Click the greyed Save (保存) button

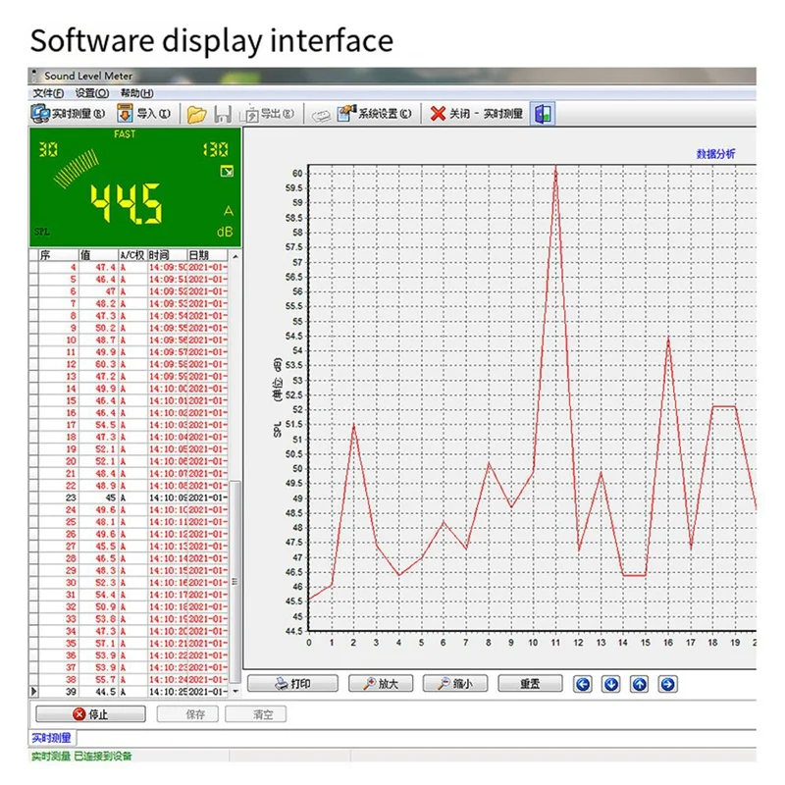[x=187, y=714]
